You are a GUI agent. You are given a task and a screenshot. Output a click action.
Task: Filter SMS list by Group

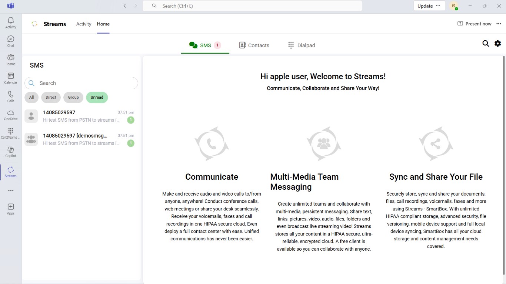[73, 97]
